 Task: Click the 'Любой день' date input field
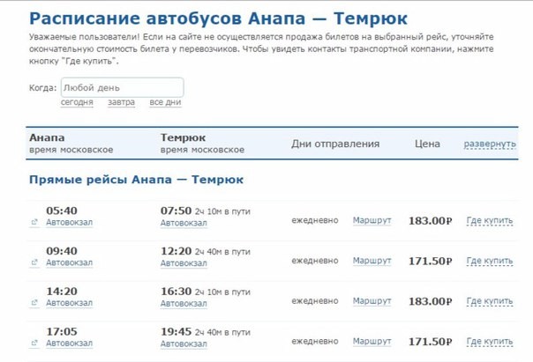tap(123, 87)
